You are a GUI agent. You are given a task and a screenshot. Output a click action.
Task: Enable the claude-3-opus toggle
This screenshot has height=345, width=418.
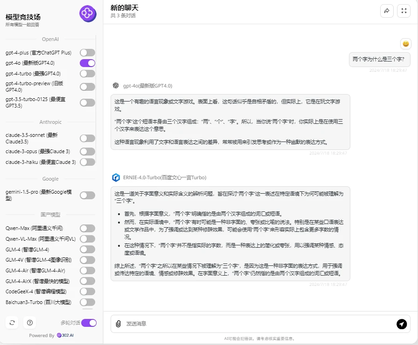tap(87, 151)
